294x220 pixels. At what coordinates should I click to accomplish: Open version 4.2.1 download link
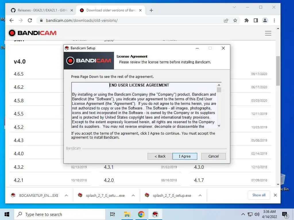tap(19, 180)
